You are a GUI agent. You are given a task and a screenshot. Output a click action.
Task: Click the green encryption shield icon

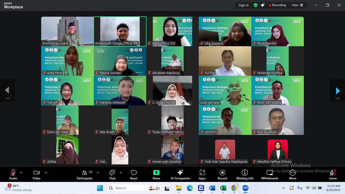[256, 5]
